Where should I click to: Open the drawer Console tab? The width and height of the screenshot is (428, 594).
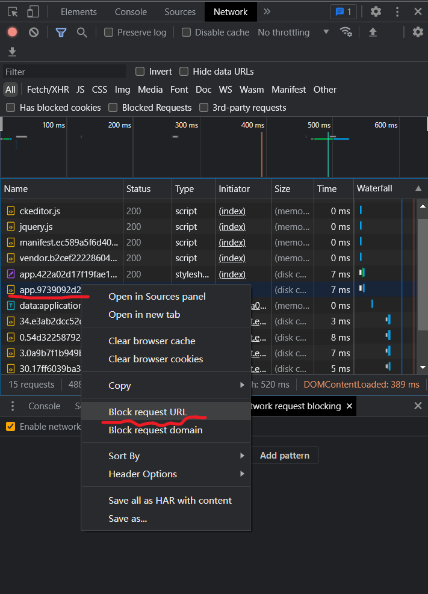pos(45,406)
